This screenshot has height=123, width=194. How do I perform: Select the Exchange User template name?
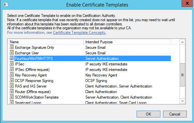point(27,53)
